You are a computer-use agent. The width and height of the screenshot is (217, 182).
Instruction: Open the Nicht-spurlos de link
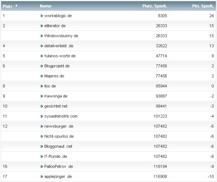(x=59, y=136)
